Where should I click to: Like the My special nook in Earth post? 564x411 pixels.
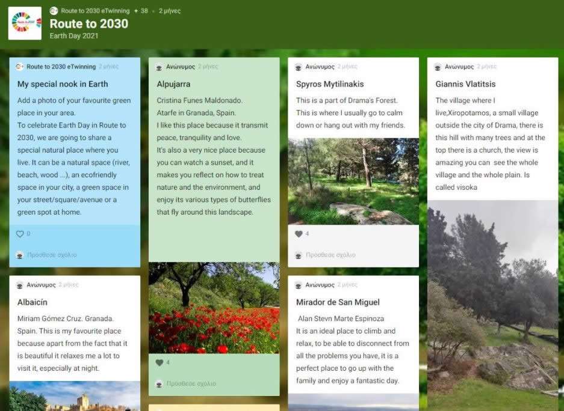pos(20,234)
